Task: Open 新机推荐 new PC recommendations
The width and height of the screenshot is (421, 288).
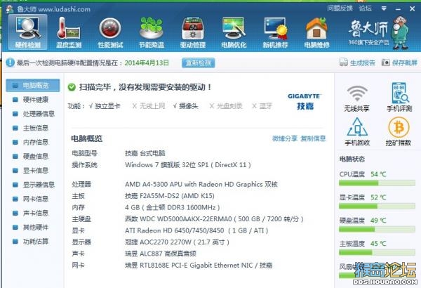Action: [x=275, y=32]
